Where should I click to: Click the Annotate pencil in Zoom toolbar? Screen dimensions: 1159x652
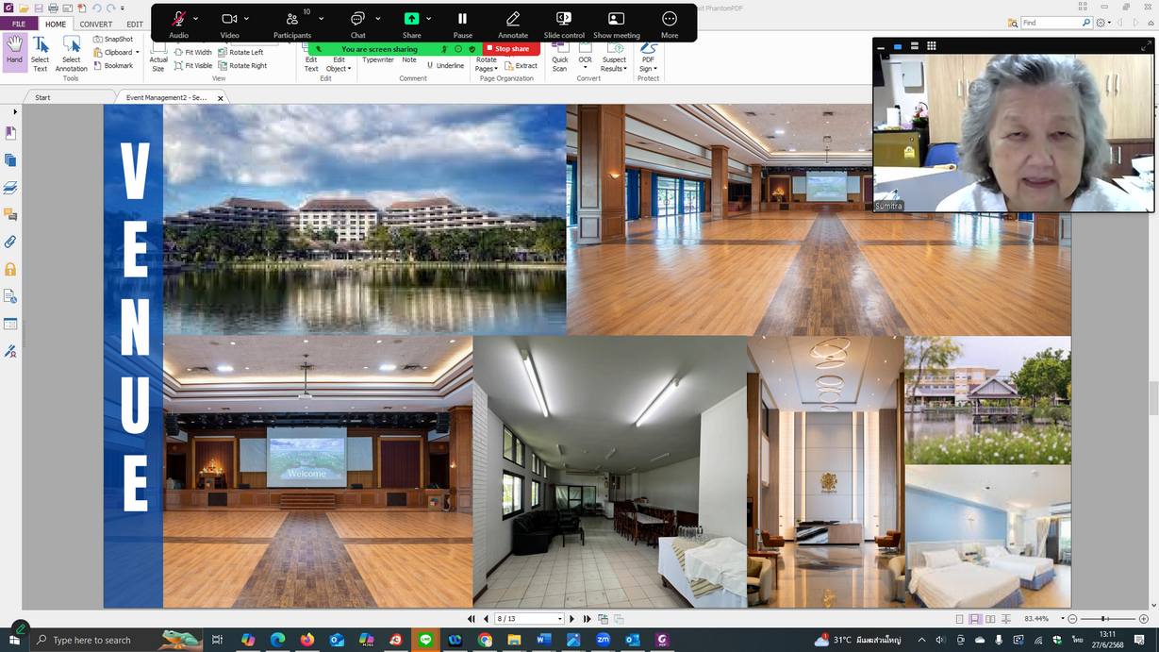512,23
